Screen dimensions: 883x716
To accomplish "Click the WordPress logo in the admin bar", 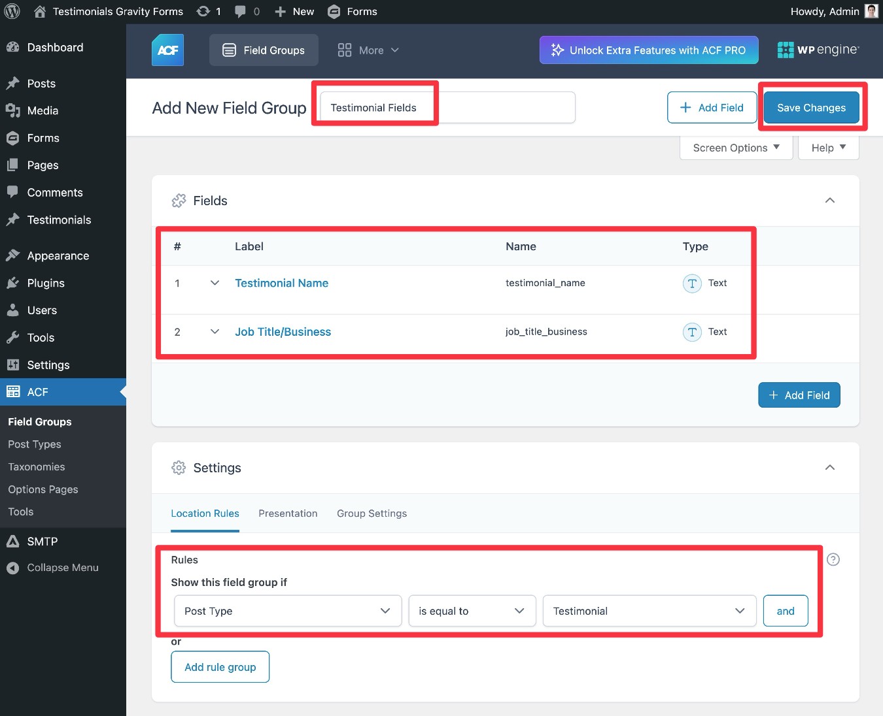I will [12, 11].
